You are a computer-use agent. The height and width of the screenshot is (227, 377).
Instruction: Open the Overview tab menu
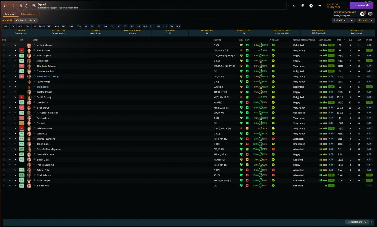coord(11,14)
